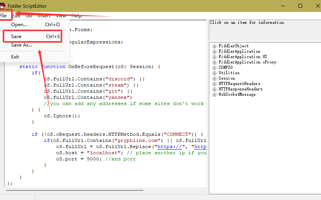Select HTTPResponseHeaders tree item
The height and width of the screenshot is (200, 321).
pyautogui.click(x=240, y=89)
